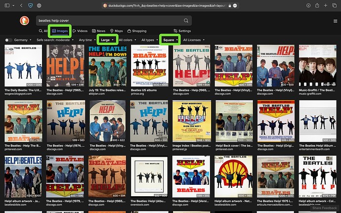This screenshot has width=341, height=213.
Task: Open the Help! Back cover thumbnail
Action: (x=234, y=121)
